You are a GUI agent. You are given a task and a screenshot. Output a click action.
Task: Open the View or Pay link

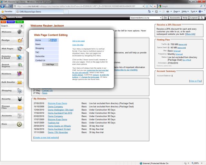195,81
